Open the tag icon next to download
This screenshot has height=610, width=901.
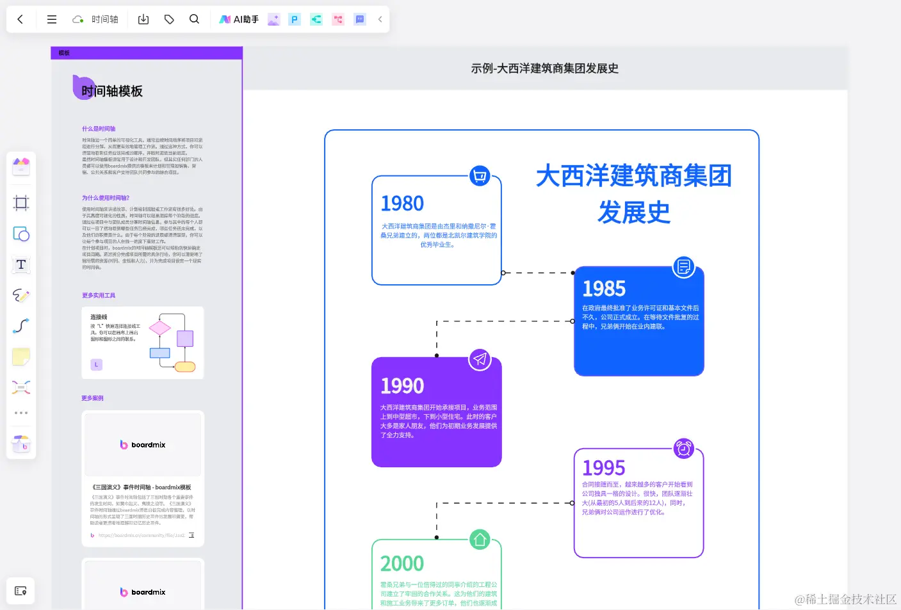(x=169, y=19)
